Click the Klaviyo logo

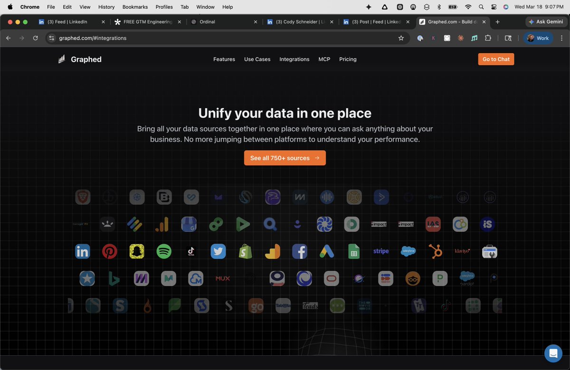coord(462,251)
